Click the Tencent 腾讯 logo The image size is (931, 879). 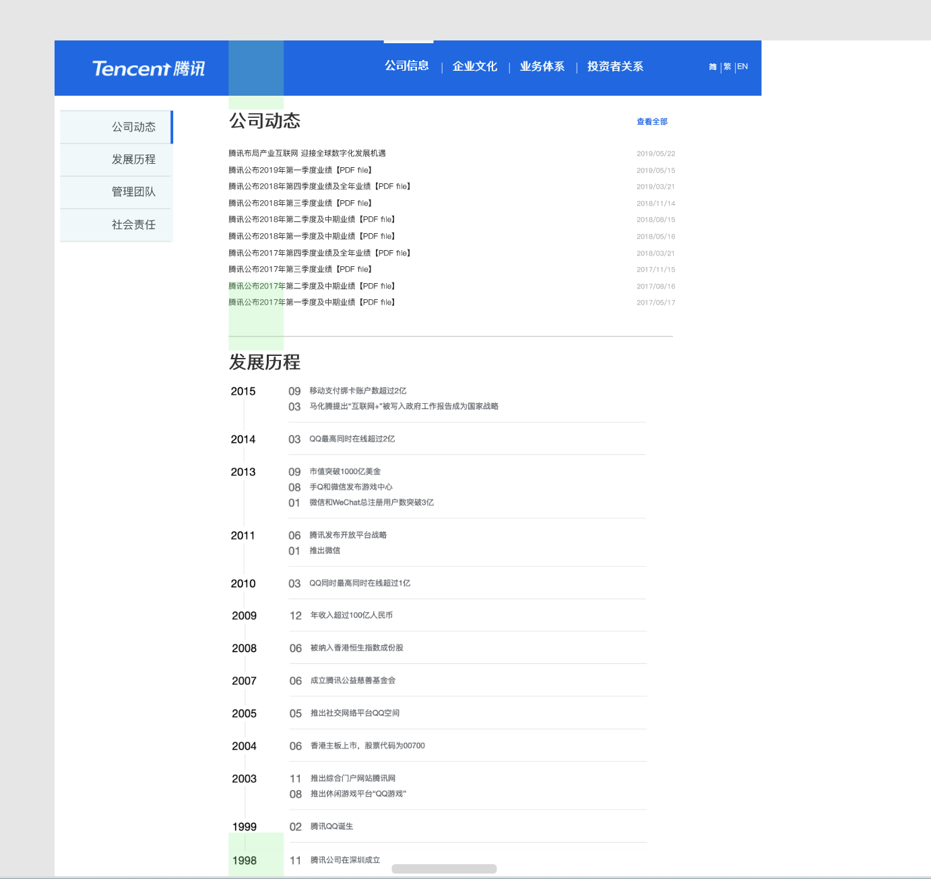click(x=149, y=69)
